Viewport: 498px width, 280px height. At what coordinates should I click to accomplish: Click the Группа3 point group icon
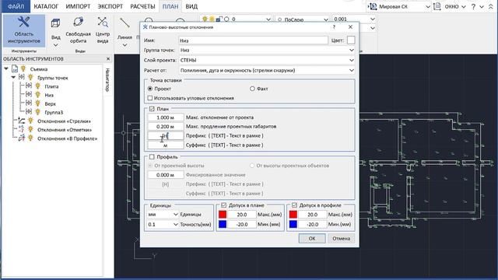[x=29, y=112]
